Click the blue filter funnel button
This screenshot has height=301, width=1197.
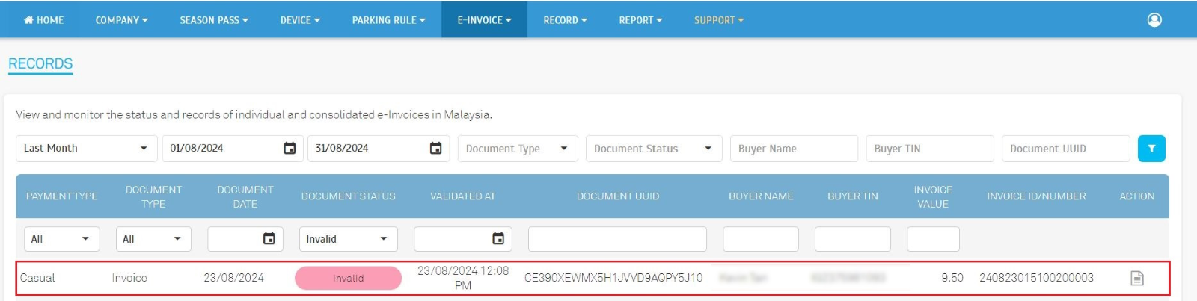[x=1151, y=149]
